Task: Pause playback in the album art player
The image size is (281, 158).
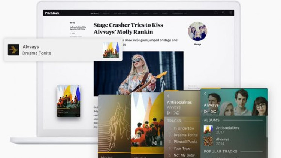Action: [161, 143]
